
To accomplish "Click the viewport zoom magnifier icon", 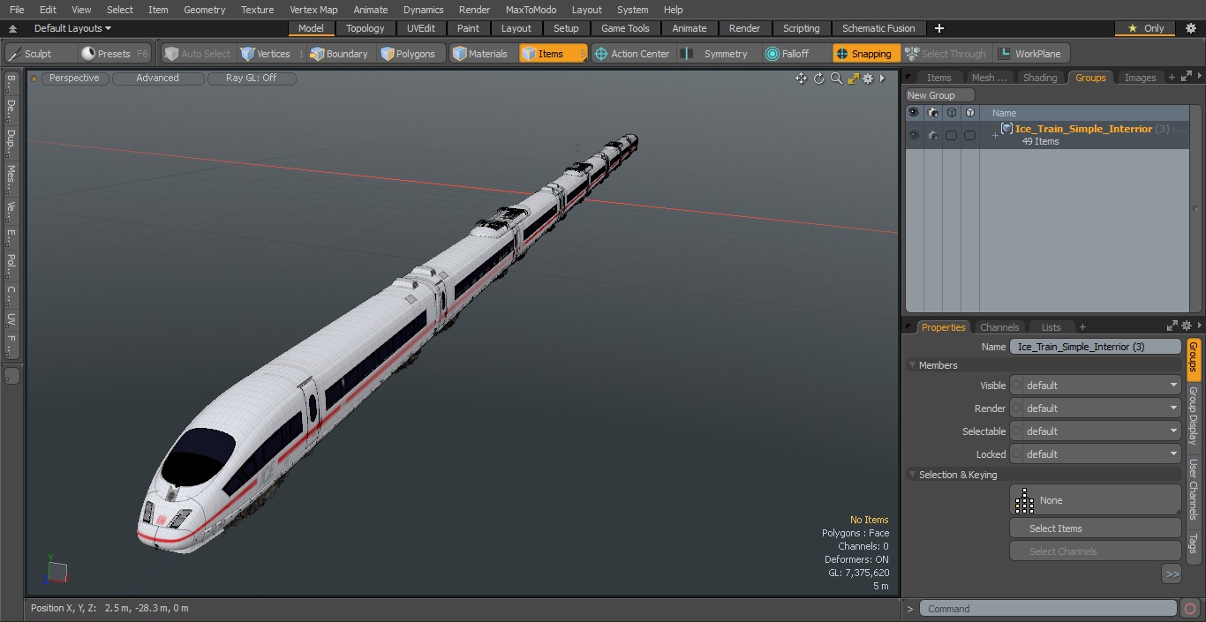I will [836, 79].
